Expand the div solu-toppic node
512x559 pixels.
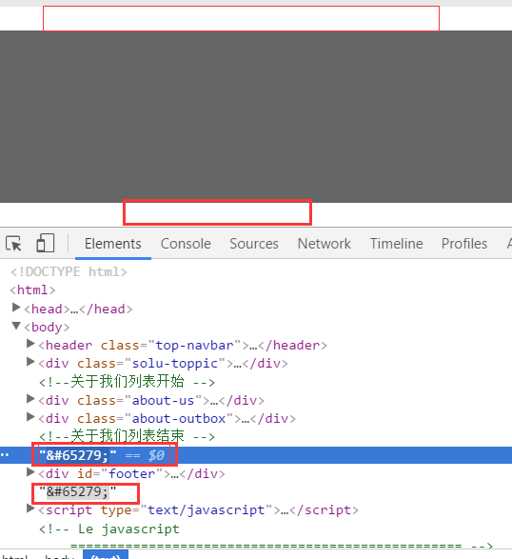(x=31, y=362)
